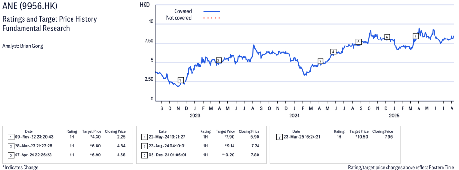The width and height of the screenshot is (459, 170).
Task: Click the *Indicates Change footnote
Action: click(21, 167)
